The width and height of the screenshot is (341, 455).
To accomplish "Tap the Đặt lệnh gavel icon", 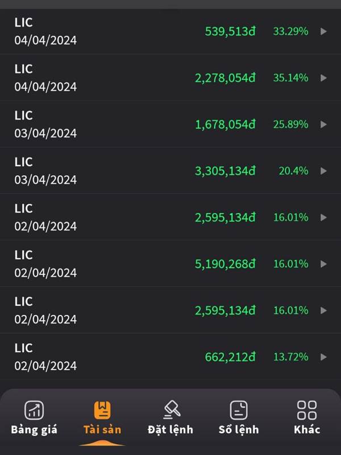I will (x=172, y=409).
